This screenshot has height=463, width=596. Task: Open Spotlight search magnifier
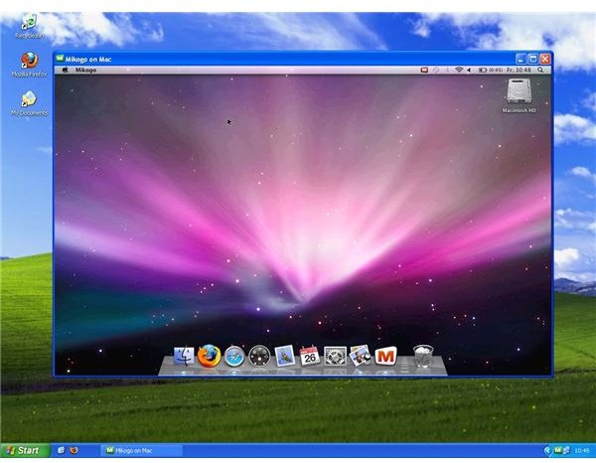(x=540, y=70)
